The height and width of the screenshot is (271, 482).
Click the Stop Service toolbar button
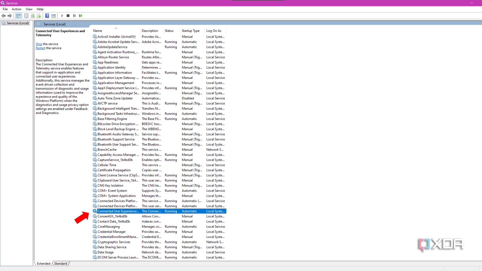[x=68, y=16]
